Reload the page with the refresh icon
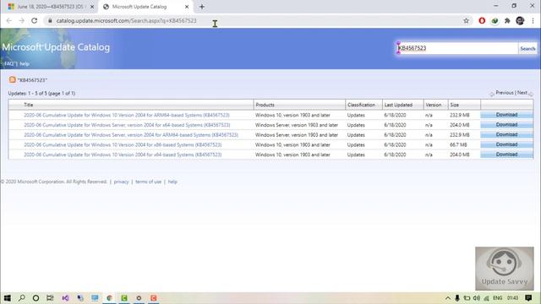 tap(34, 20)
